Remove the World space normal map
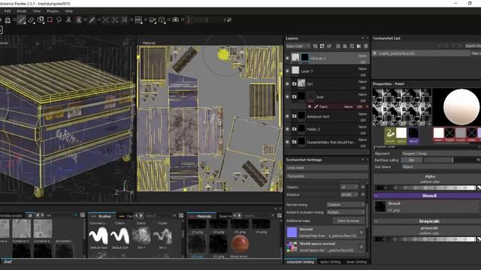The width and height of the screenshot is (481, 270). (362, 247)
